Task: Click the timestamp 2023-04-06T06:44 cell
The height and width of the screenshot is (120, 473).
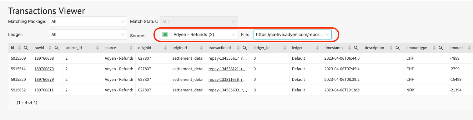Action: 342,58
